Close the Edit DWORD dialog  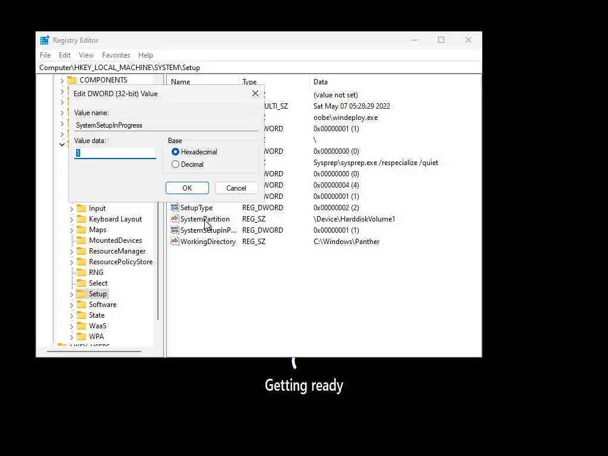[x=255, y=93]
